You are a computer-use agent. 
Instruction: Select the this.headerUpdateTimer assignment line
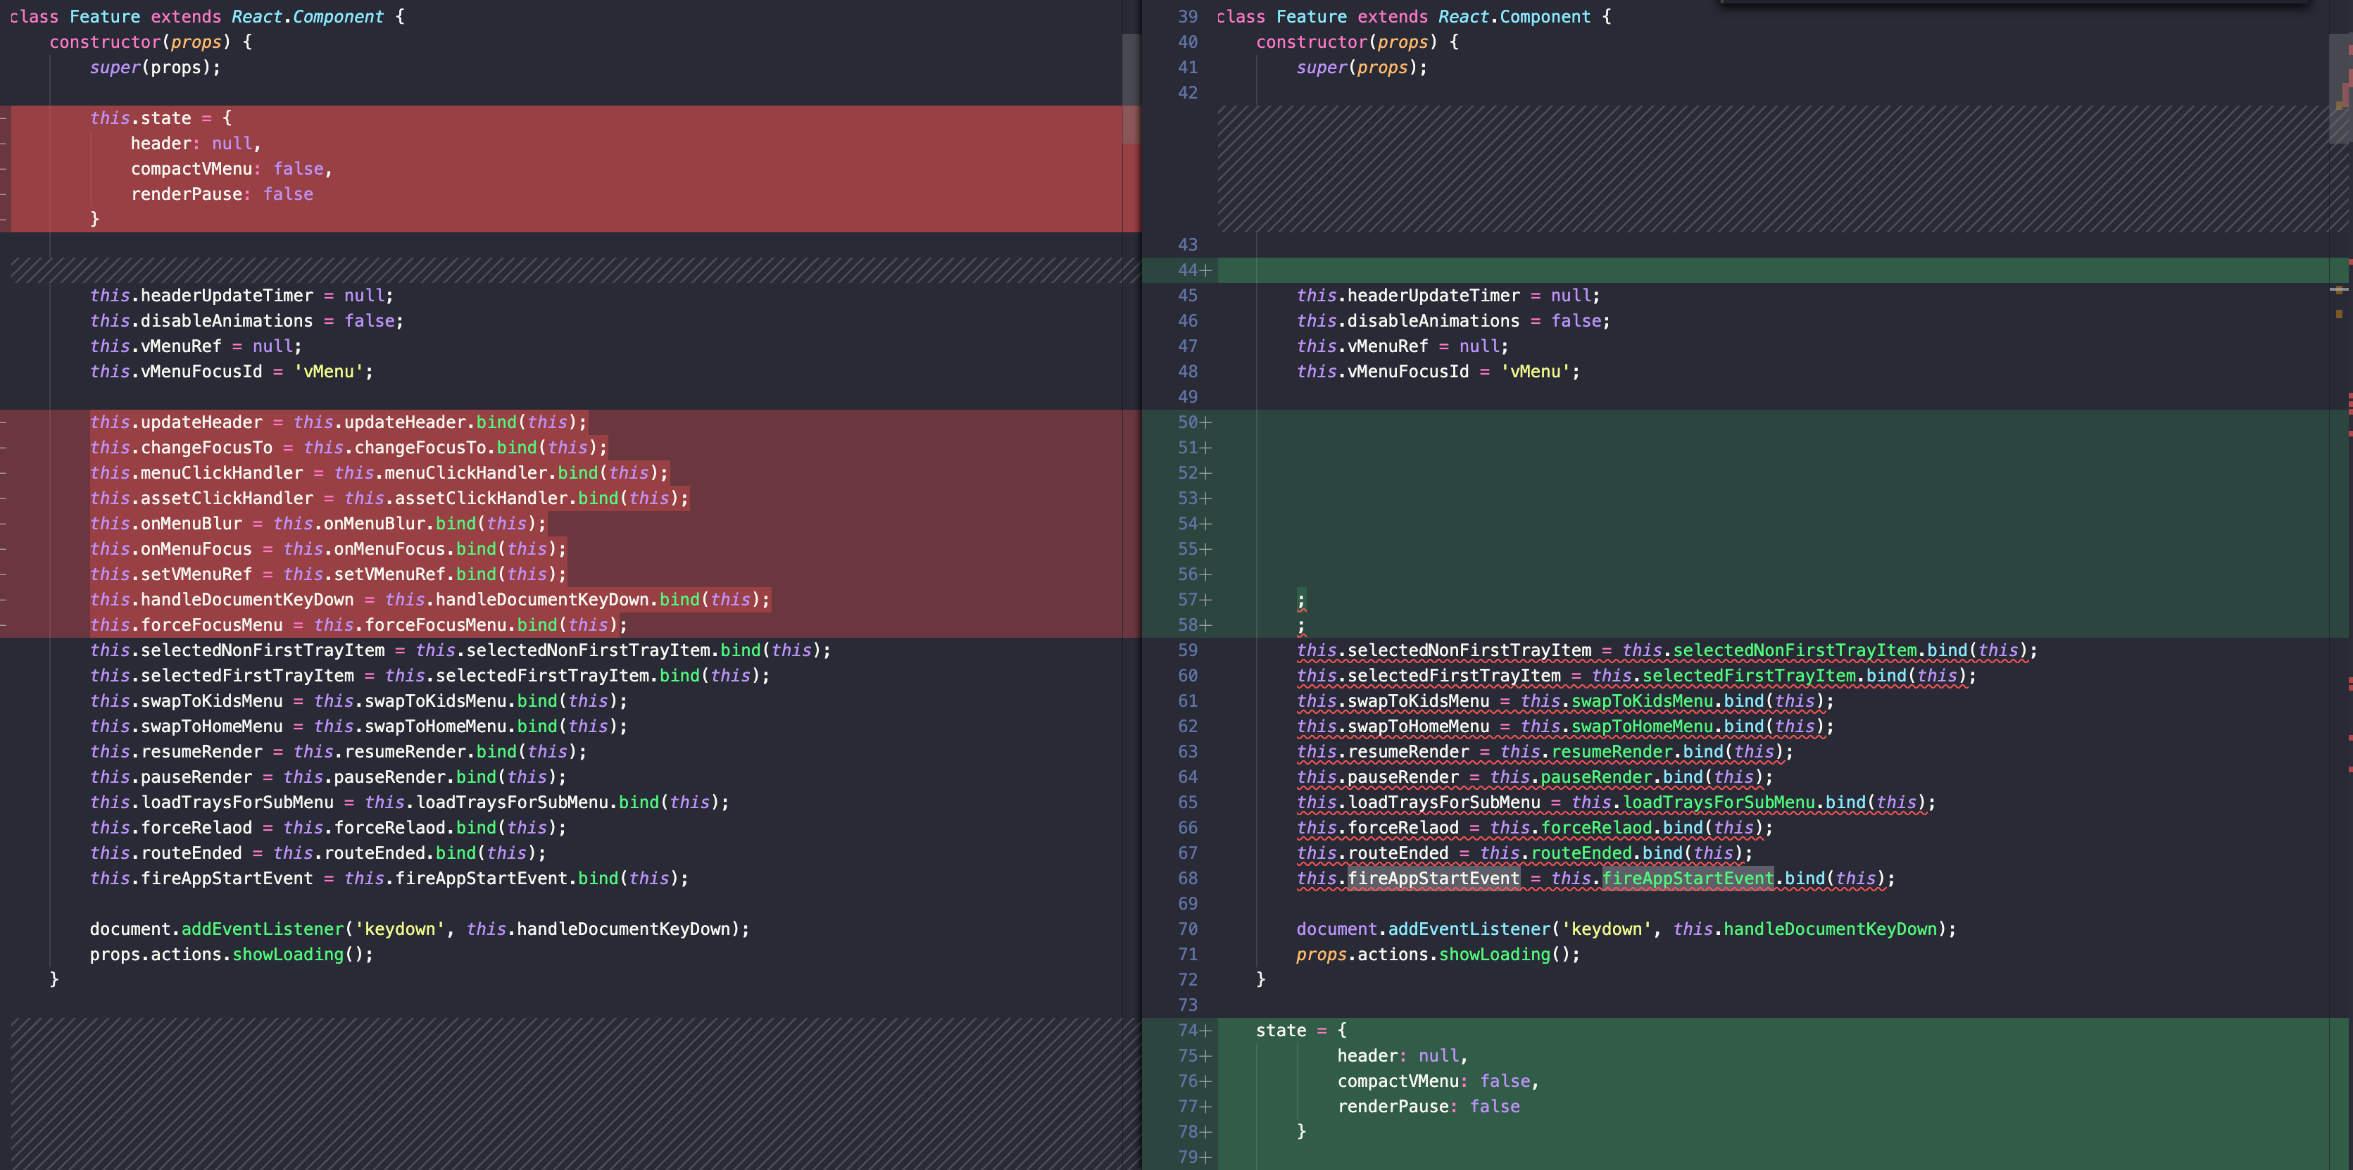click(x=240, y=295)
